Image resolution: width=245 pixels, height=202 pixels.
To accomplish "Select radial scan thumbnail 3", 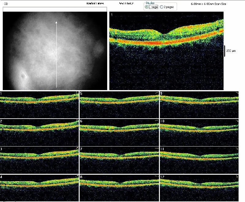I will [x=40, y=160].
